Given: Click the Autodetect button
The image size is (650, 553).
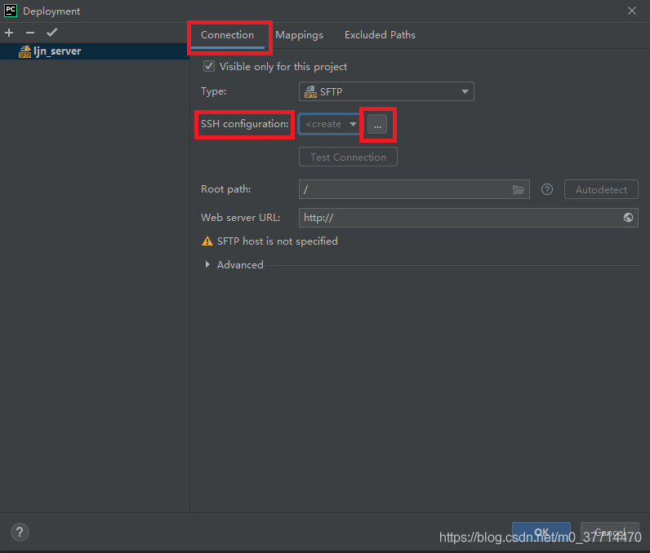Looking at the screenshot, I should coord(601,189).
